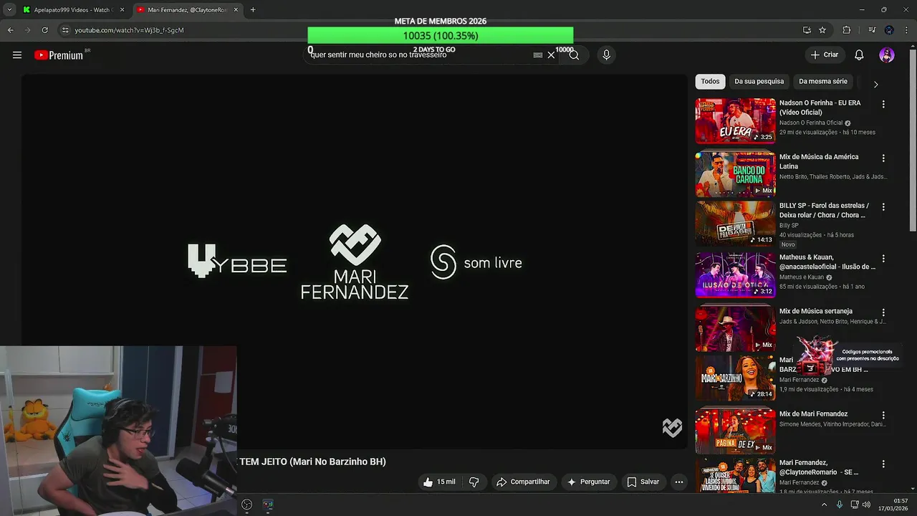Image resolution: width=917 pixels, height=516 pixels.
Task: Open the Chrome three-dot menu
Action: click(906, 30)
